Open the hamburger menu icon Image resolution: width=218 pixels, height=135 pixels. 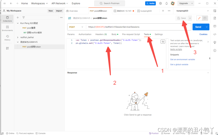[x=5, y=3]
